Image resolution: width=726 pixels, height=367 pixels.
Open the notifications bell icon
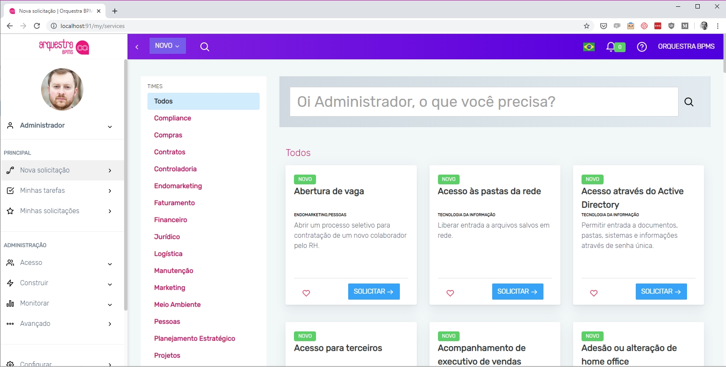[610, 47]
